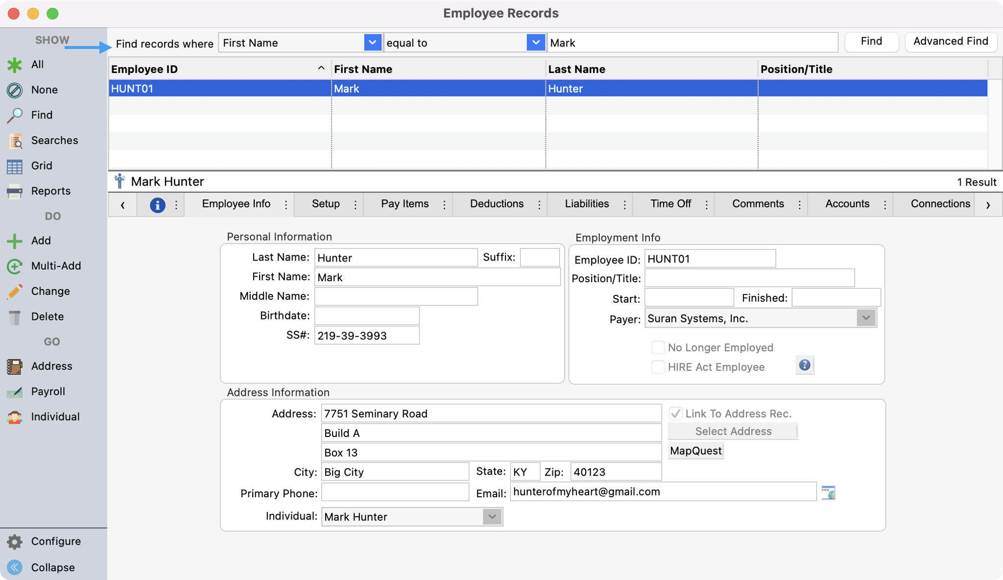Click into the Birthdate input field
1003x580 pixels.
[x=366, y=316]
